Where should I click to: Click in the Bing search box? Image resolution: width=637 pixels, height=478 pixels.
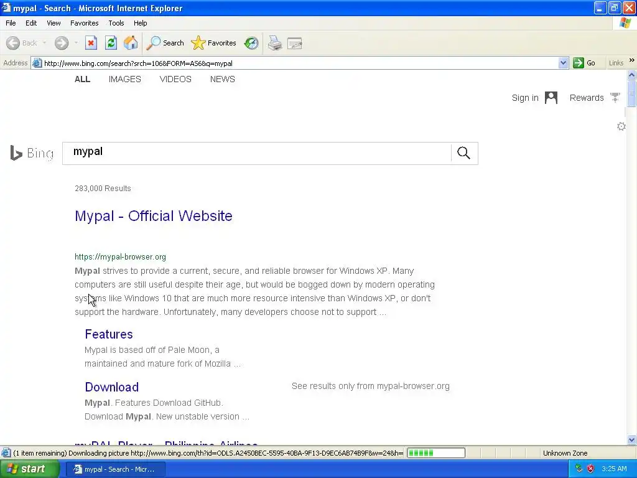pos(257,153)
